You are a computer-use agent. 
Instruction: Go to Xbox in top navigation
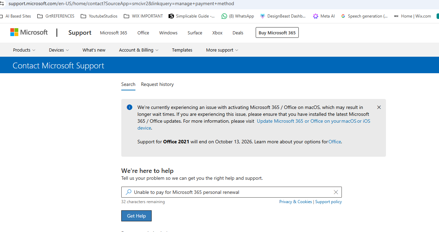click(x=217, y=33)
